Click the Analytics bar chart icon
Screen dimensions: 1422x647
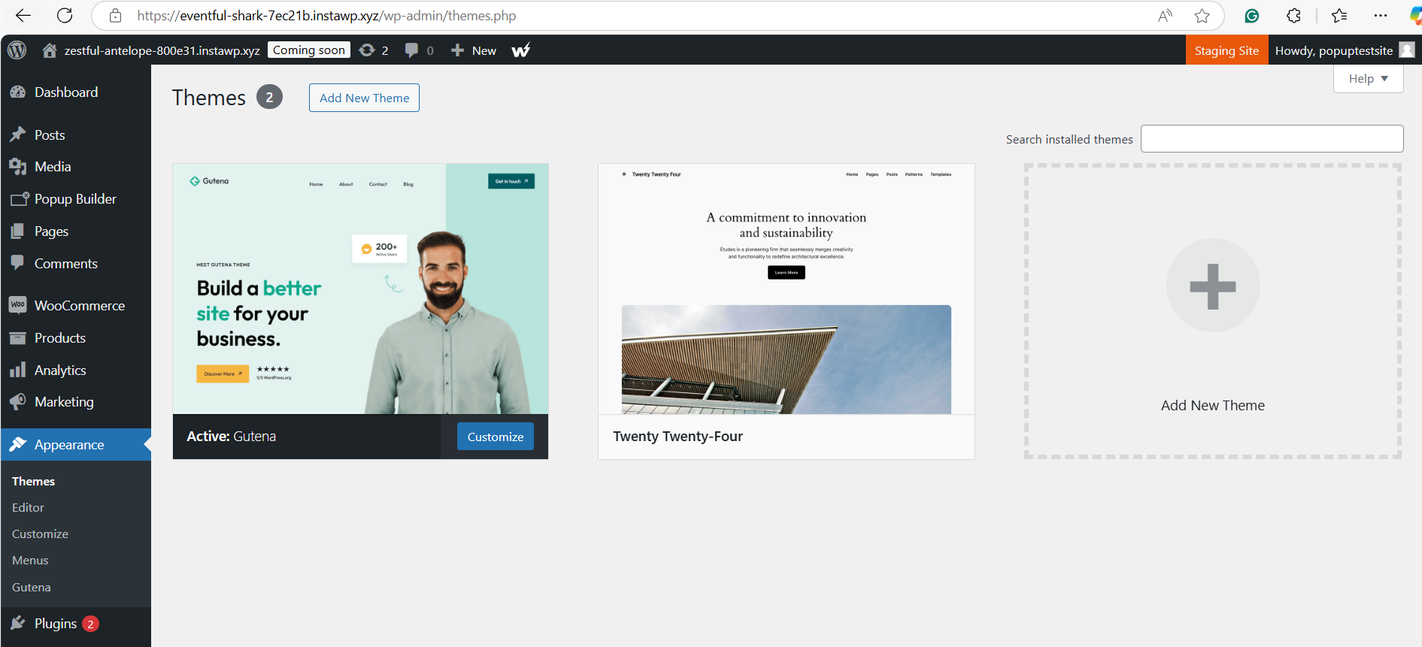click(x=18, y=370)
